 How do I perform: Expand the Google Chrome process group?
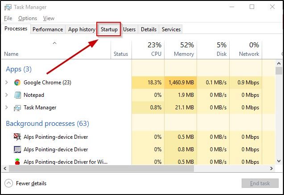(x=7, y=83)
